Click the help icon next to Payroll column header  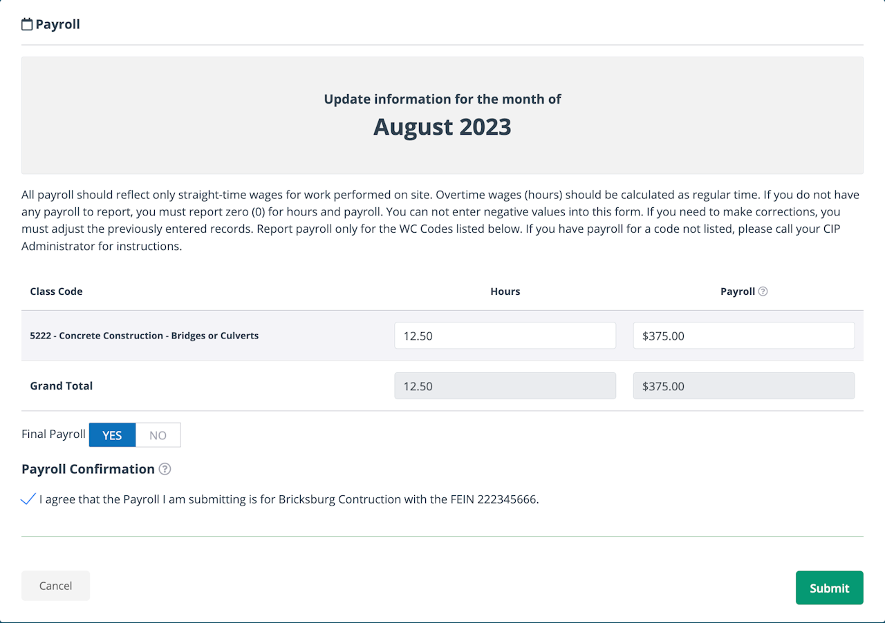(x=763, y=291)
